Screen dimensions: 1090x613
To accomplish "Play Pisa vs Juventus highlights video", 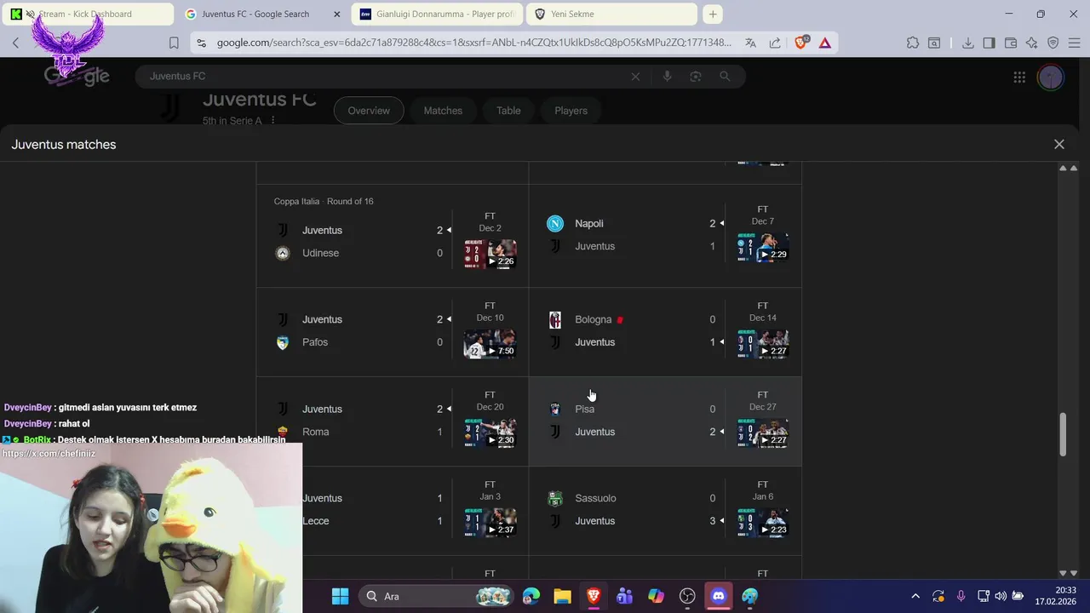I will click(762, 433).
